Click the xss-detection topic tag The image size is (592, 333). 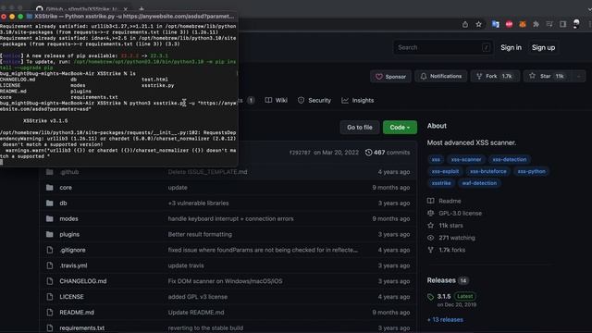[x=510, y=160]
